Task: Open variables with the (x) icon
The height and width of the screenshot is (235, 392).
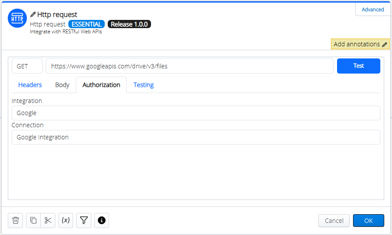Action: click(x=66, y=220)
